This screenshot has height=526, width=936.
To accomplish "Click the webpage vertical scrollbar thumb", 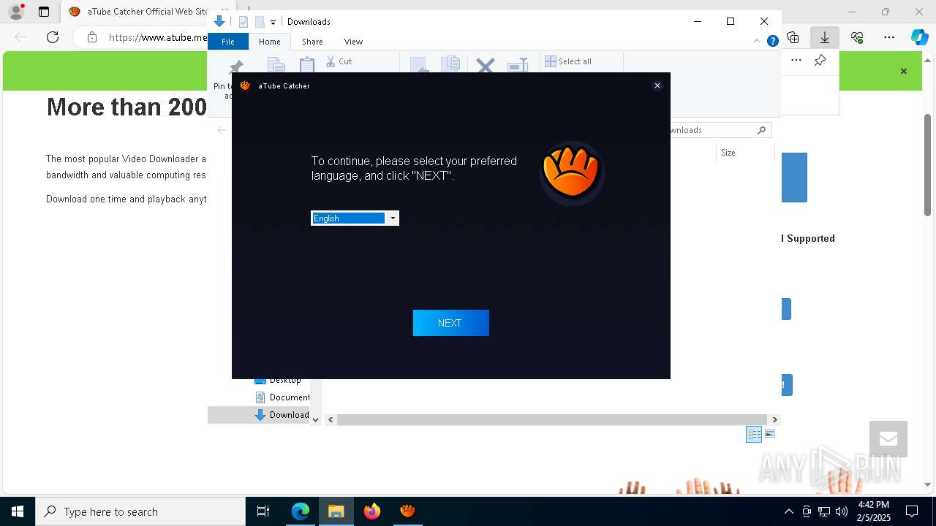I will (x=928, y=164).
